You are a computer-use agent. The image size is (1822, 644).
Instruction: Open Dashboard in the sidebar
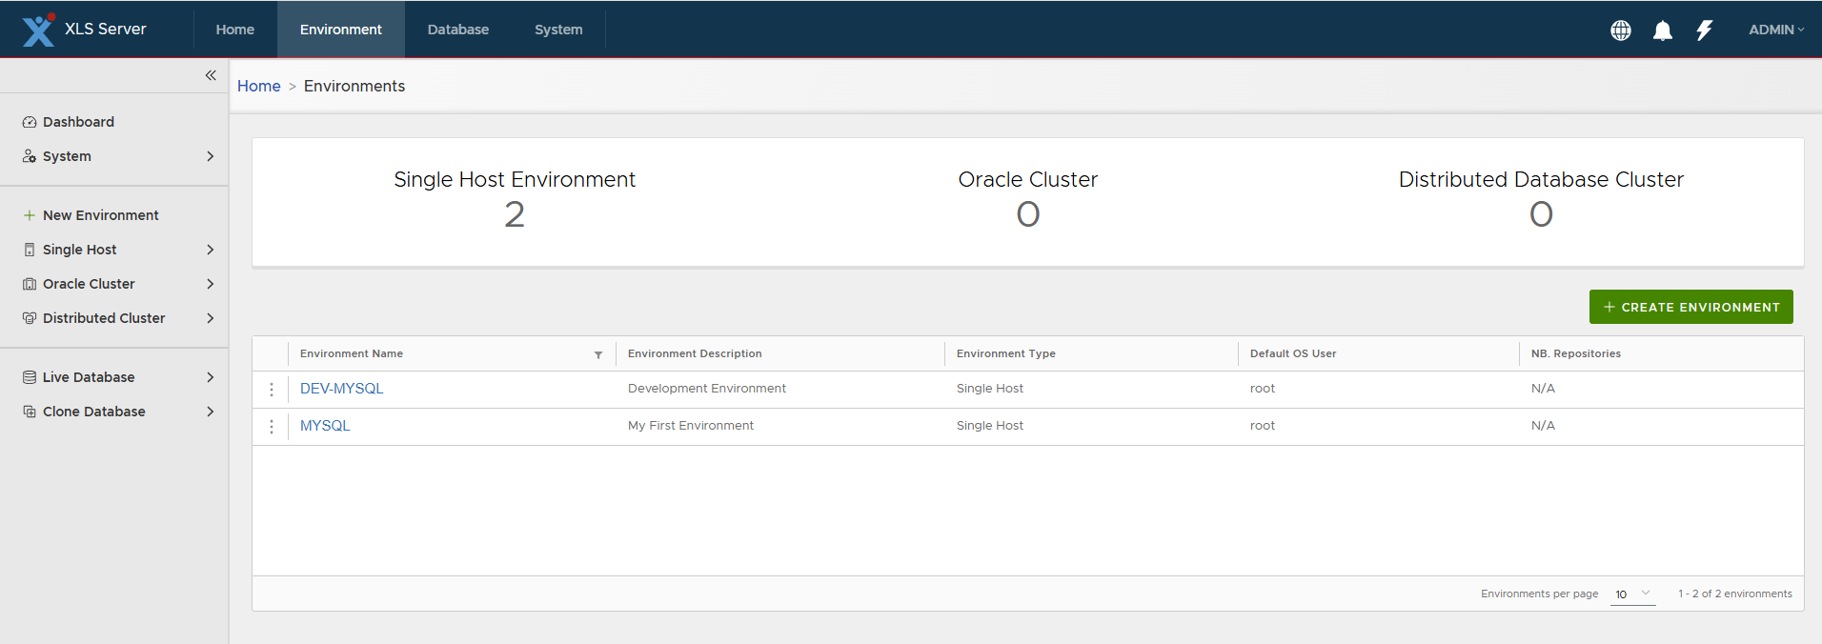(78, 122)
